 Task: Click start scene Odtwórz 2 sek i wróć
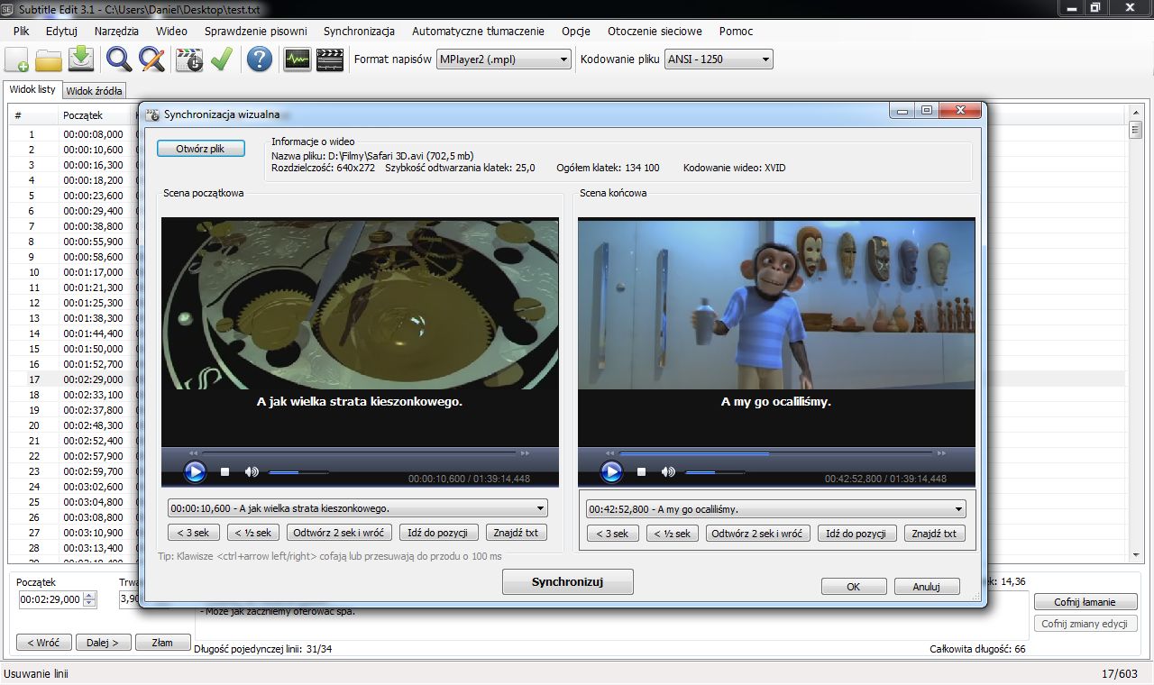[x=339, y=533]
